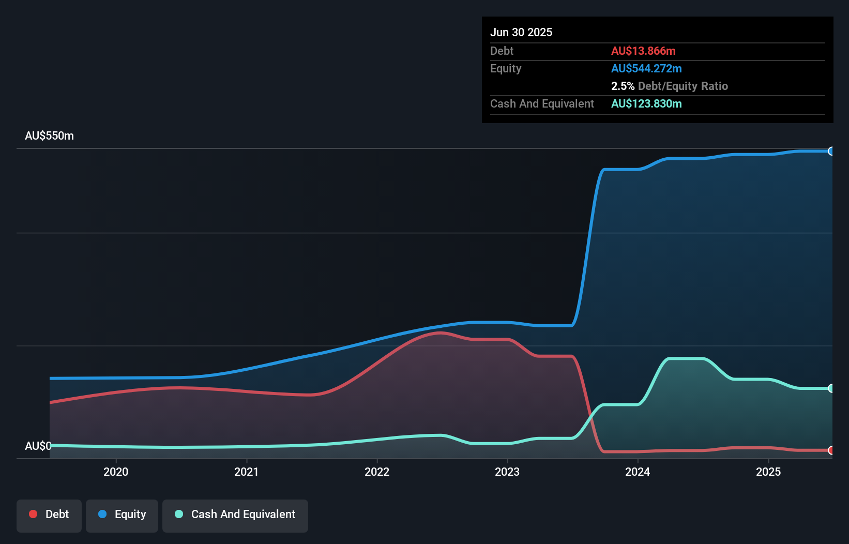Click the 2020 x-axis label

(x=116, y=472)
